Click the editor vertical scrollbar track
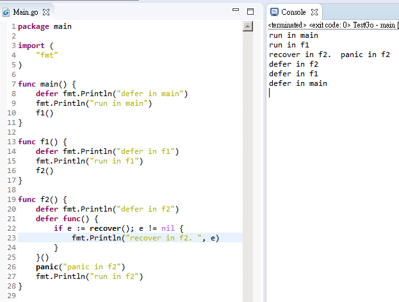Screen dimensions: 399x302 click(248, 160)
